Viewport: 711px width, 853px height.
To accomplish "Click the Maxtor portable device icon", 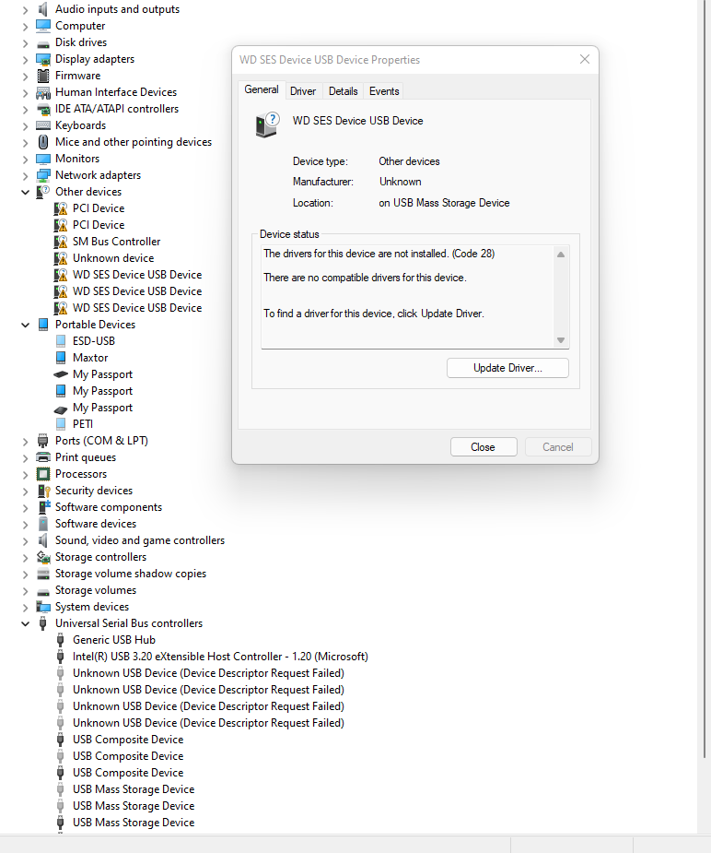I will pos(61,358).
